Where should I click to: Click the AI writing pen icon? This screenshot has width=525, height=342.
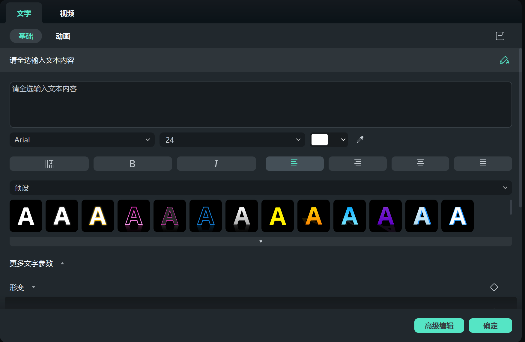505,61
